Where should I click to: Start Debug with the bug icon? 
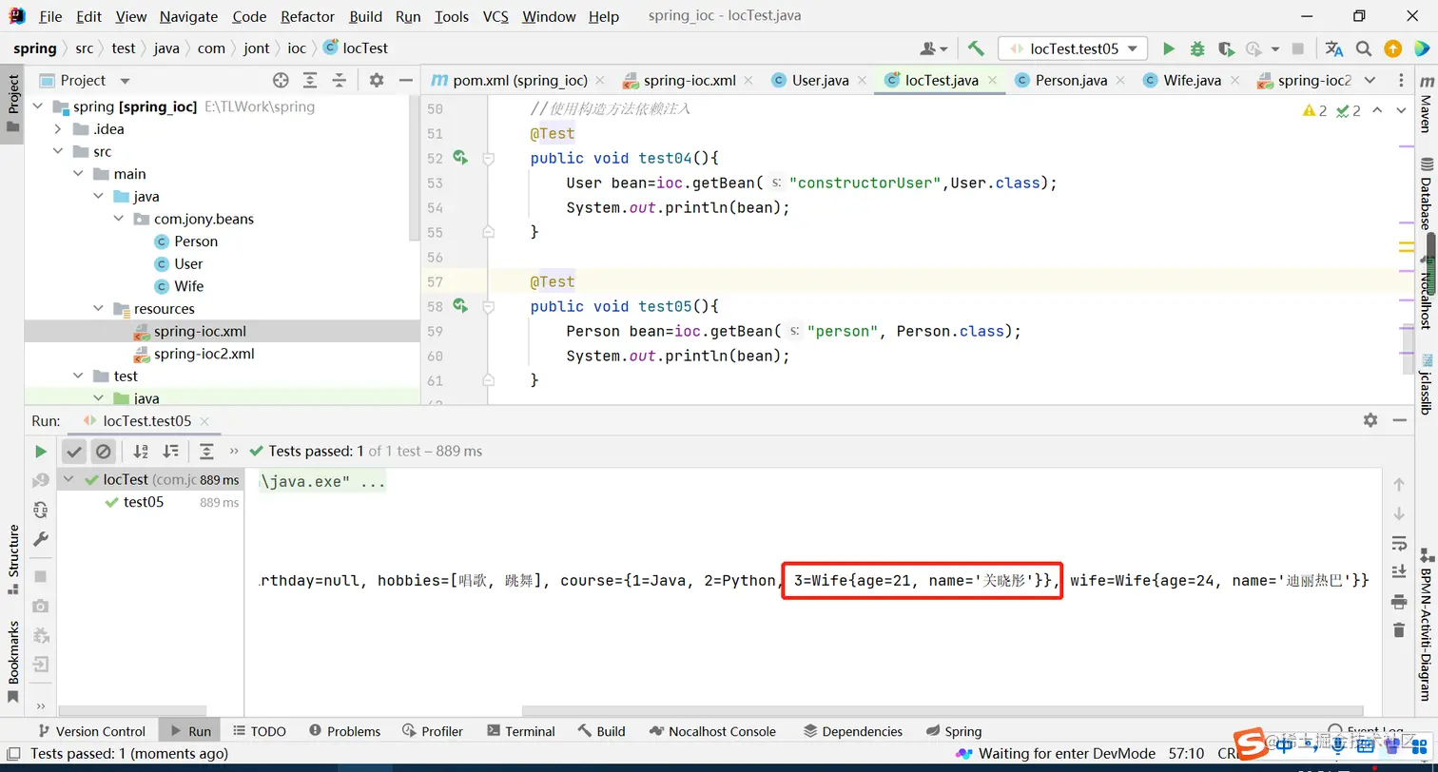coord(1197,48)
